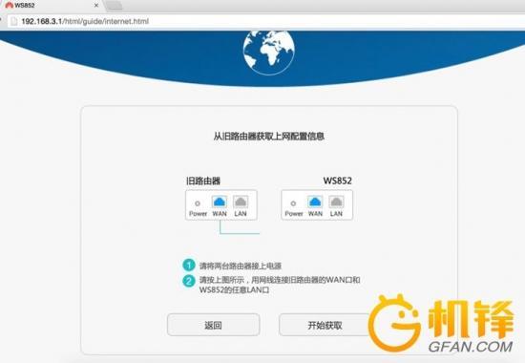Click the 从旧路由器获取上网配置信息 heading
Viewport: 525px width, 363px height.
coord(269,136)
